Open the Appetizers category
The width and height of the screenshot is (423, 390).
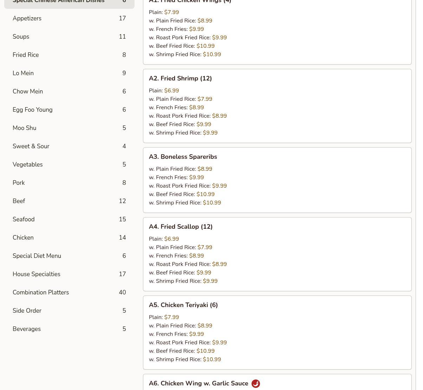click(69, 18)
